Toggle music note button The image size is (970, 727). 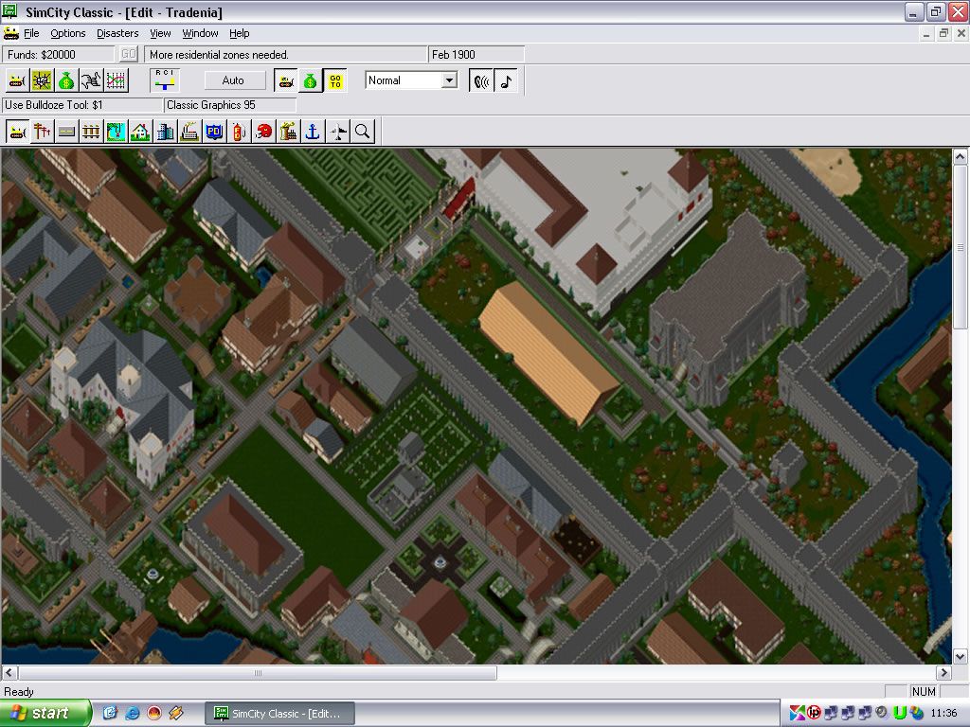[x=507, y=80]
